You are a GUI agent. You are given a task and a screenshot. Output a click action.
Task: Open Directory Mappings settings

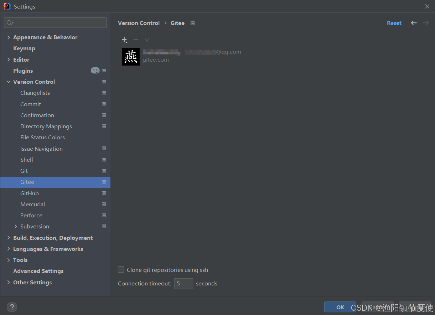(x=46, y=126)
